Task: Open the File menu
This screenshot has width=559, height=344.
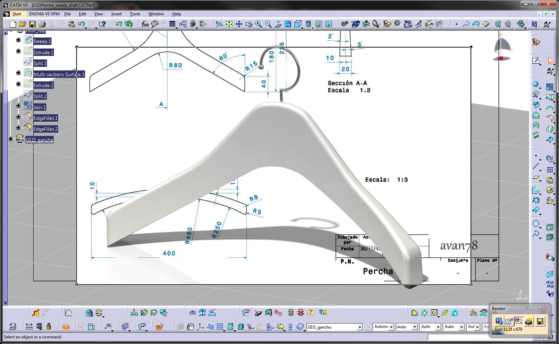Action: point(67,14)
